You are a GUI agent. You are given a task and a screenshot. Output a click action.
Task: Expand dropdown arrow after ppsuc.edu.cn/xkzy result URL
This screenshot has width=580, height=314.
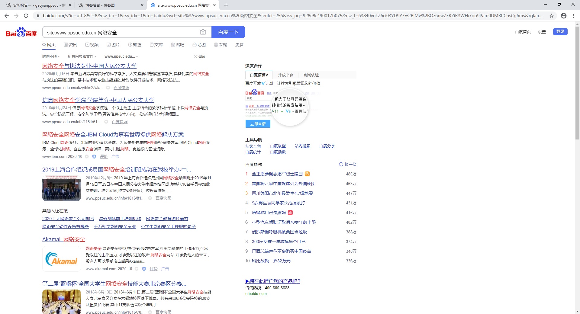[x=108, y=88]
